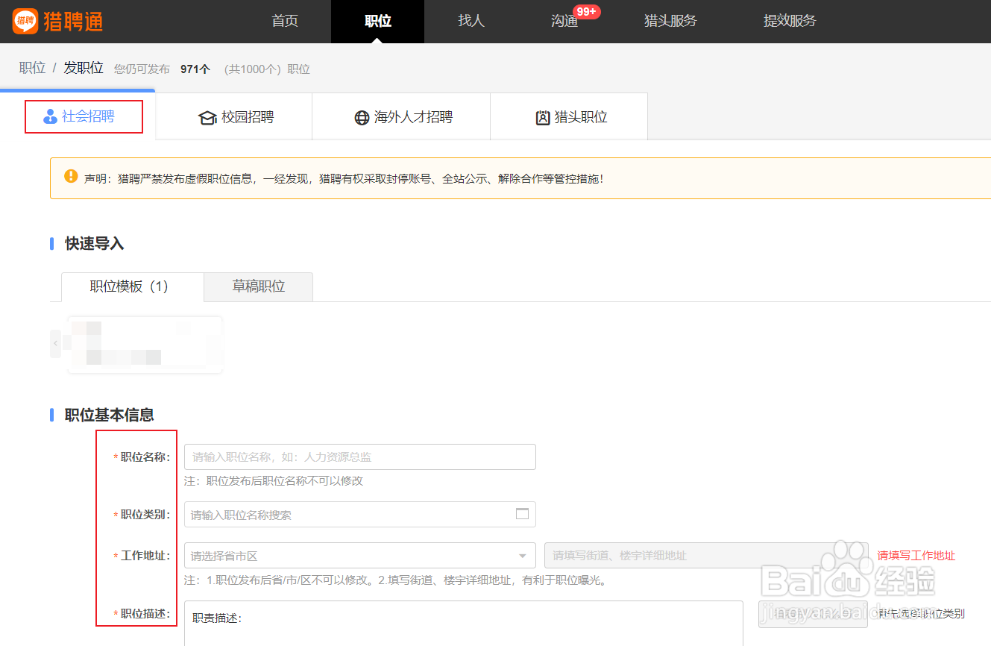Click the 快速导入 section heading
This screenshot has height=646, width=991.
pyautogui.click(x=95, y=244)
